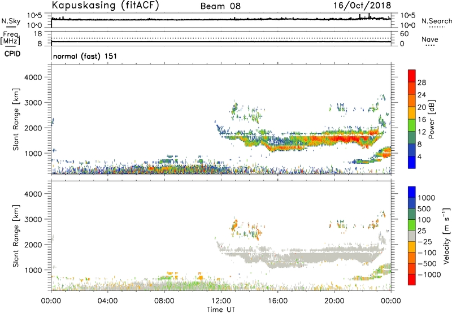The width and height of the screenshot is (452, 313).
Task: Select the Beam 08 label
Action: [220, 6]
